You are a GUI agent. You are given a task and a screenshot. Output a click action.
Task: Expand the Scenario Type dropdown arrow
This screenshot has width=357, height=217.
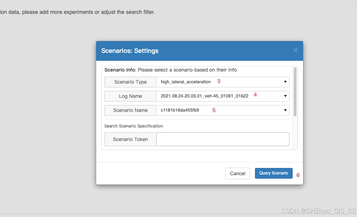[x=285, y=82]
